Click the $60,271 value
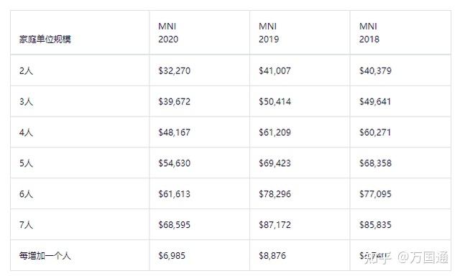The width and height of the screenshot is (460, 276). click(375, 132)
